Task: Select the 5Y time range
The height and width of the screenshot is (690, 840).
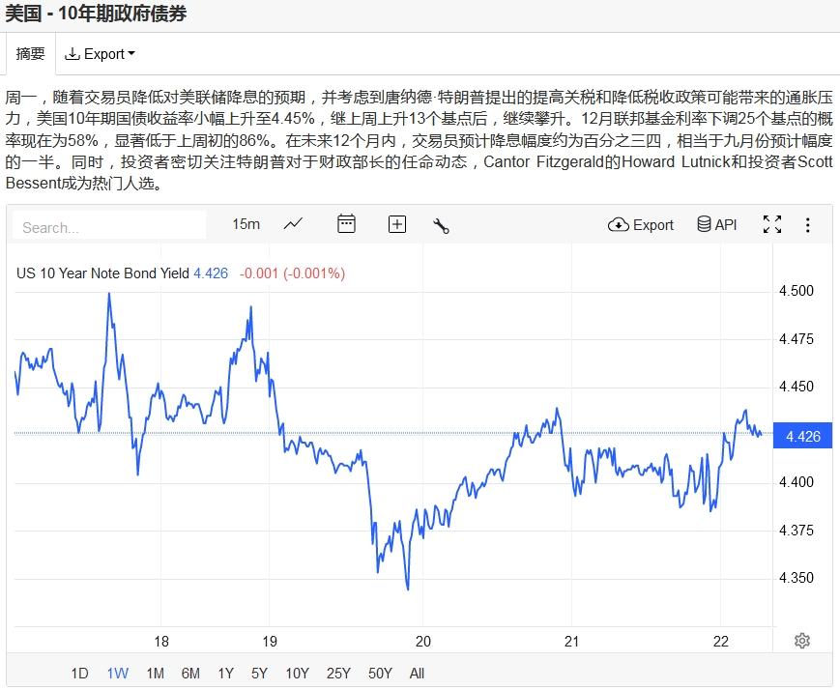Action: pos(259,674)
